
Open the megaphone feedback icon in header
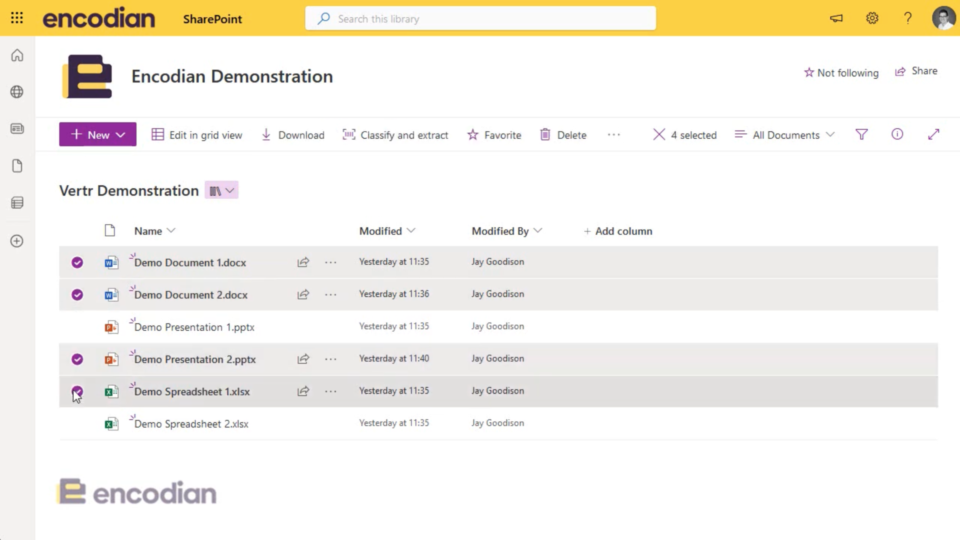point(836,18)
